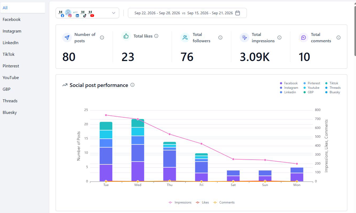
Task: Click the Wednesday stacked bar
Action: tap(138, 150)
